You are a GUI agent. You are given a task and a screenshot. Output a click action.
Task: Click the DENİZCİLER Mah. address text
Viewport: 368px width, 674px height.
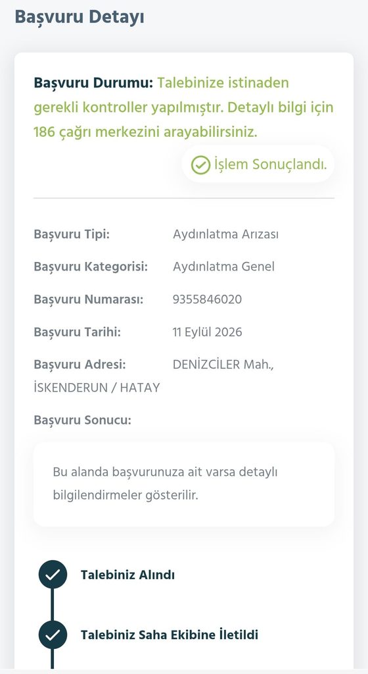(x=223, y=365)
